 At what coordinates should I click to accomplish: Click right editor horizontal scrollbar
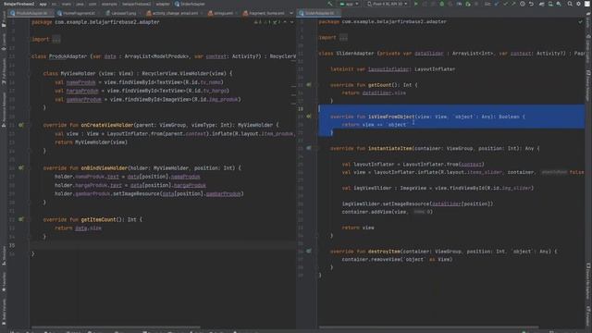(x=428, y=327)
